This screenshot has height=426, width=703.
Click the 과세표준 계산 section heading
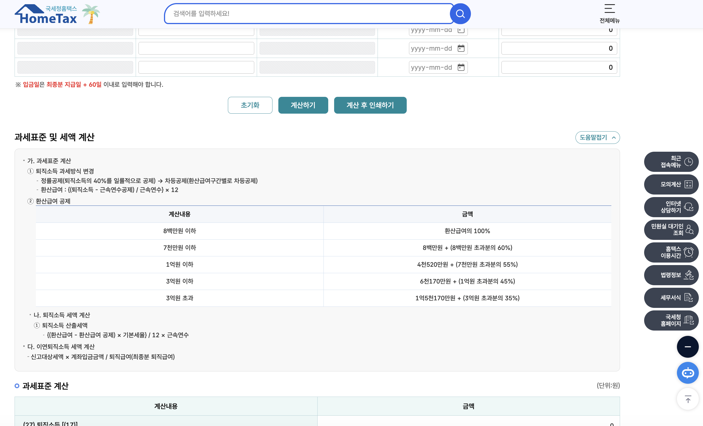click(45, 386)
